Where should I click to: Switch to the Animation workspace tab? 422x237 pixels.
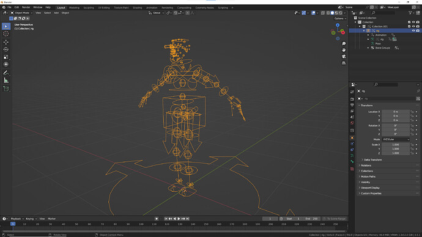[x=152, y=7]
